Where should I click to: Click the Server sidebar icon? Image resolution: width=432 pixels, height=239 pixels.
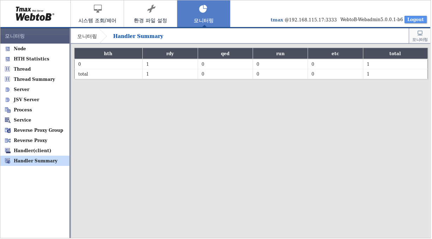click(7, 90)
